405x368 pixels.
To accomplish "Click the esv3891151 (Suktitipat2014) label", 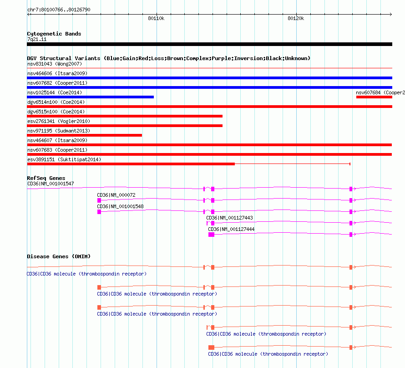I will [x=64, y=159].
